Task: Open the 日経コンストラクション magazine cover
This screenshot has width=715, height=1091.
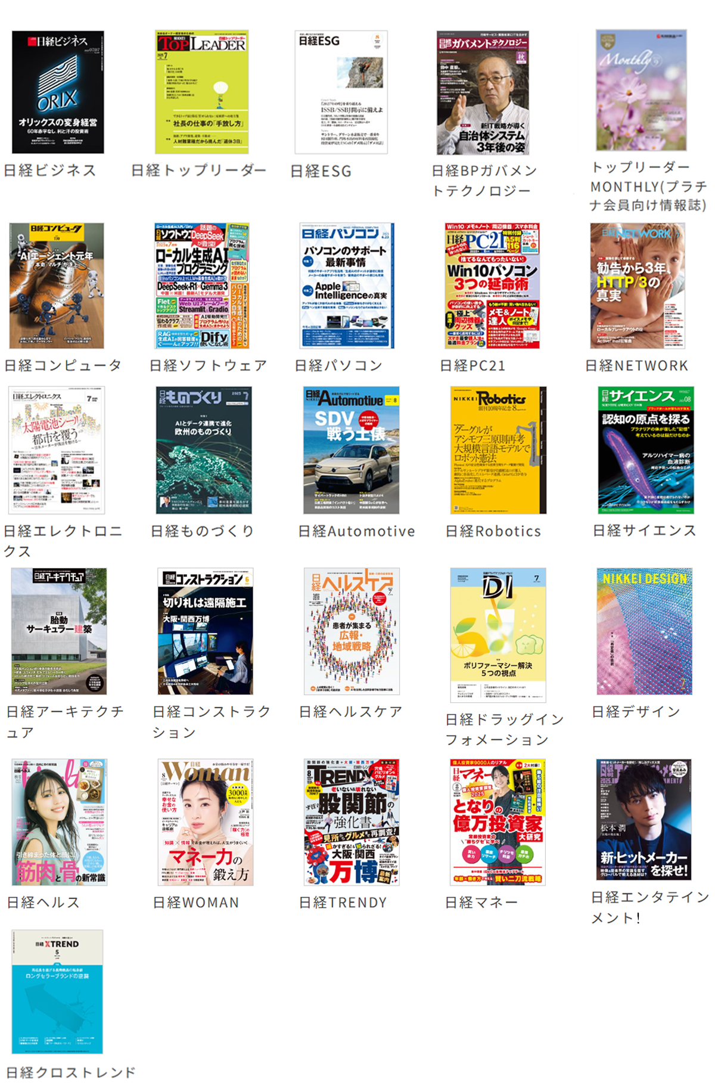Action: tap(206, 631)
